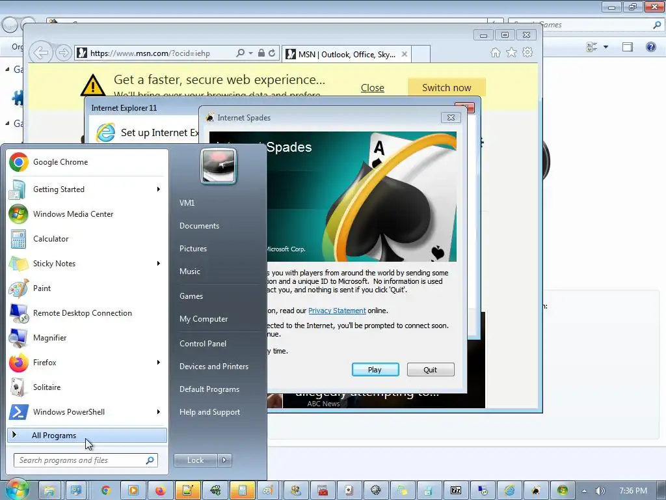
Task: Click Switch now in the yellow banner
Action: pyautogui.click(x=446, y=88)
